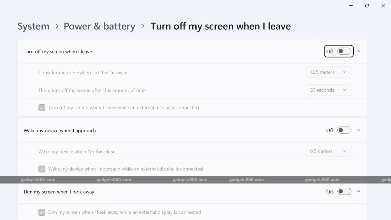The width and height of the screenshot is (391, 220).
Task: Go back to System in breadcrumb
Action: pyautogui.click(x=34, y=26)
